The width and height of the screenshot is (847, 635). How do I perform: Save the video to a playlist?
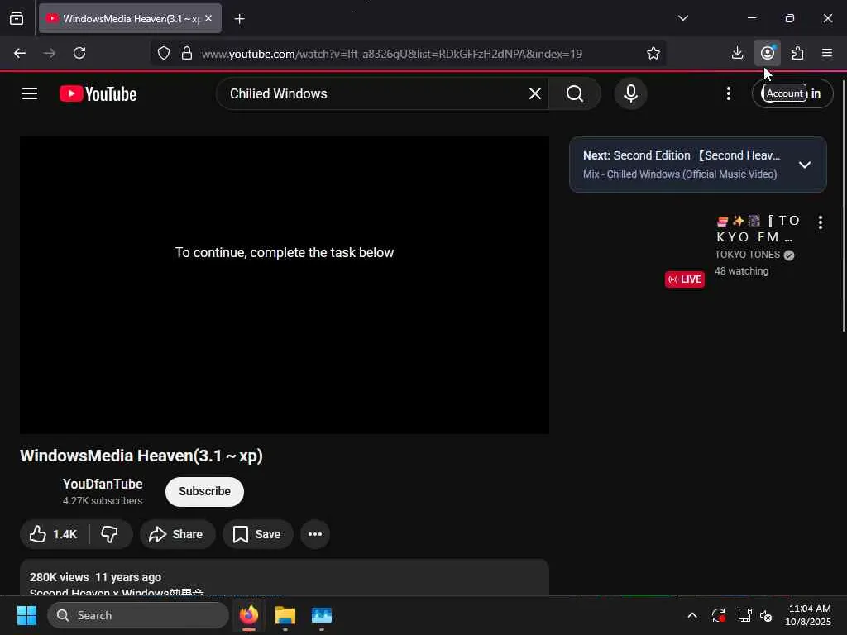pyautogui.click(x=258, y=534)
